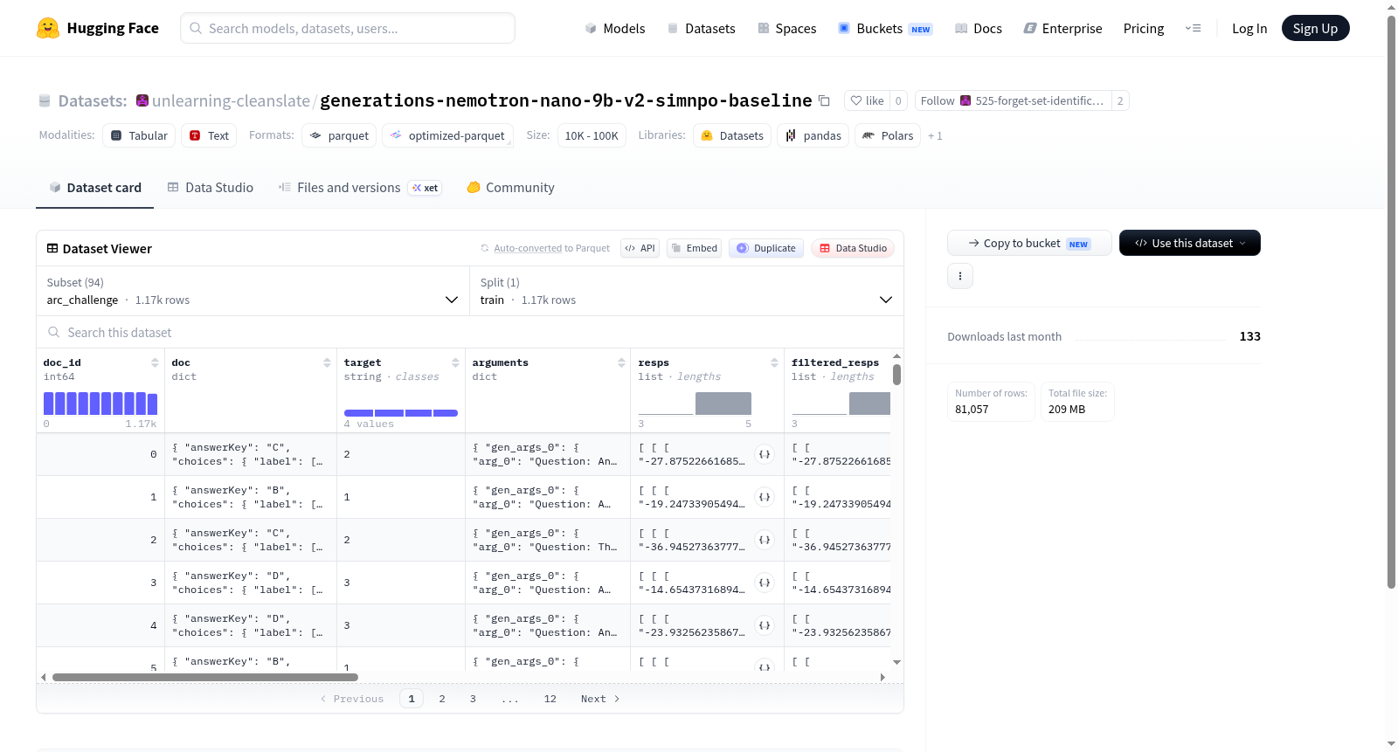Click Copy to bucket

(1029, 243)
